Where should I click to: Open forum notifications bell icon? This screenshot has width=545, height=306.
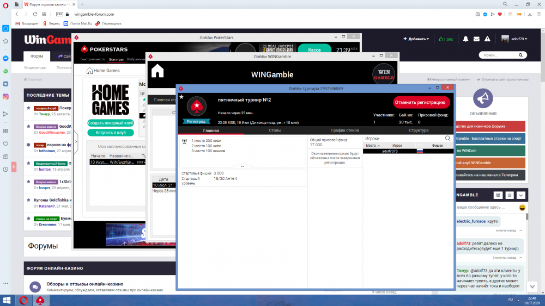465,39
